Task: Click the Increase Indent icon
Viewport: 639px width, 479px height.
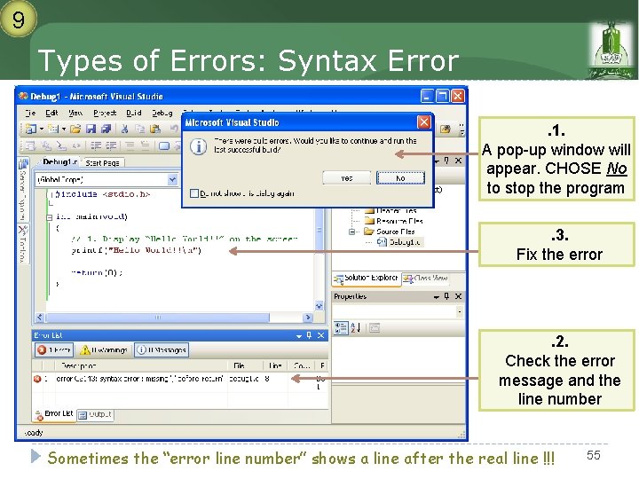Action: (111, 145)
